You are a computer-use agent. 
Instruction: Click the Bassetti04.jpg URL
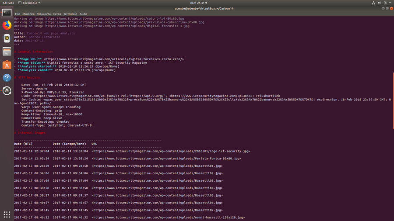point(157,188)
